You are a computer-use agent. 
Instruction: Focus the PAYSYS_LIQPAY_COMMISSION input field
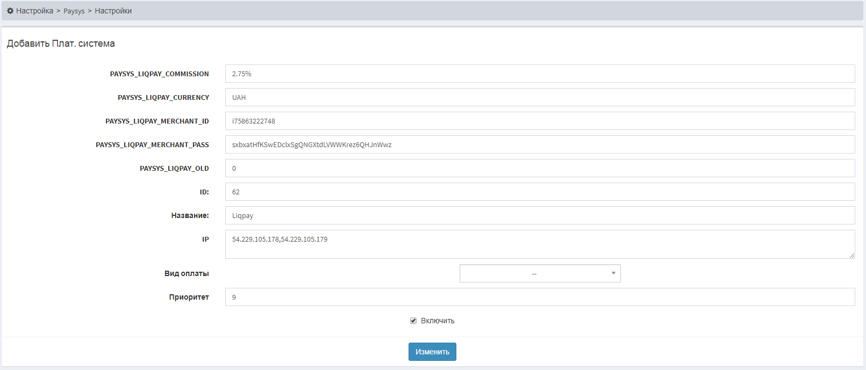(x=540, y=74)
